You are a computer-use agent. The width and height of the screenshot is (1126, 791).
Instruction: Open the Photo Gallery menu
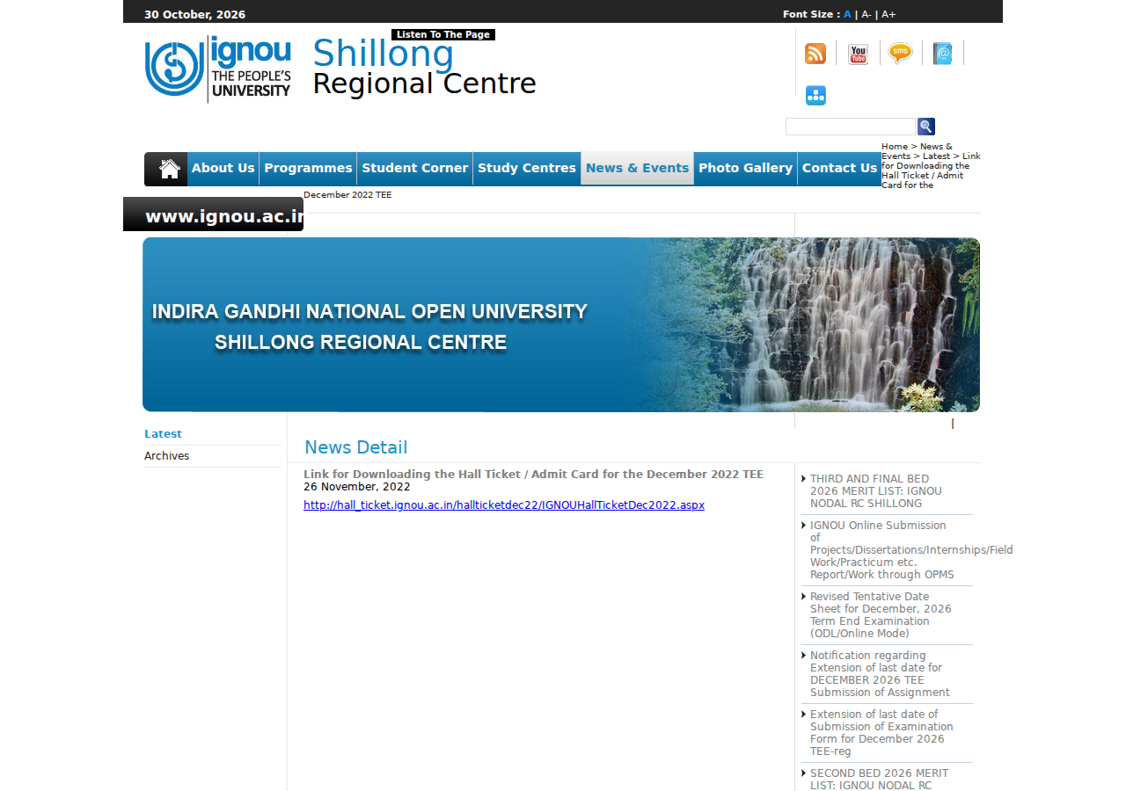[x=745, y=168]
